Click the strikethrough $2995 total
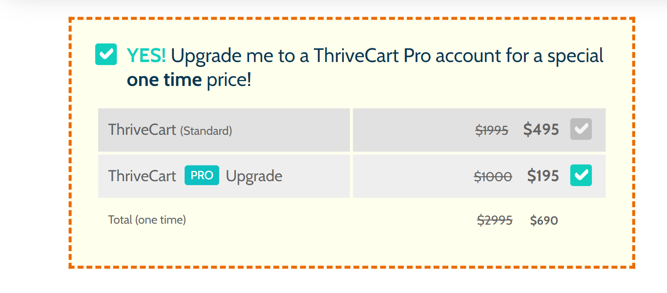Image resolution: width=667 pixels, height=293 pixels. pos(495,220)
